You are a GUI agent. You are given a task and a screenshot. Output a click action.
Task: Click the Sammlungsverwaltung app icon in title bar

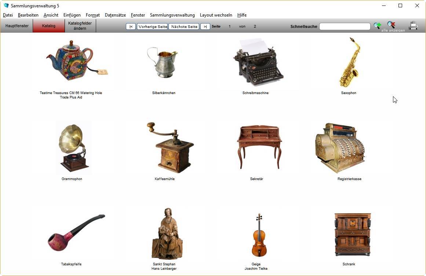[6, 6]
